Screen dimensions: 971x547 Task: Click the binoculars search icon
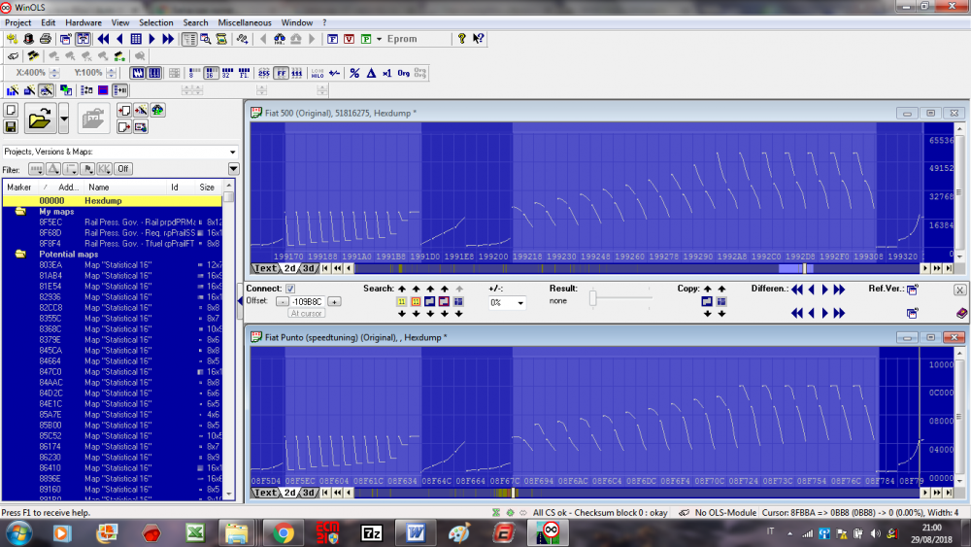(x=280, y=39)
